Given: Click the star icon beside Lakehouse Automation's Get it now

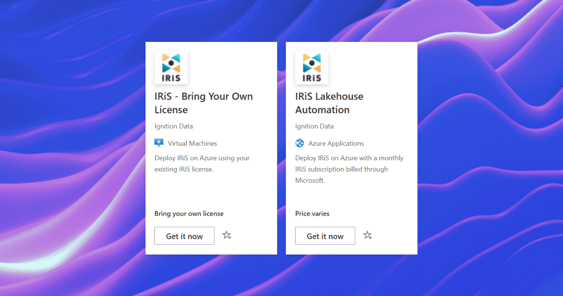Looking at the screenshot, I should tap(367, 235).
